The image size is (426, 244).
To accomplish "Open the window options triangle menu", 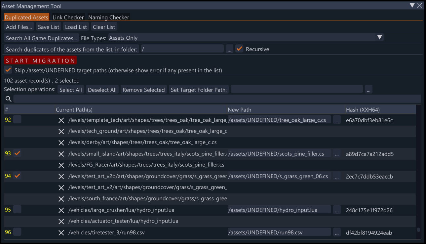I will [x=412, y=5].
